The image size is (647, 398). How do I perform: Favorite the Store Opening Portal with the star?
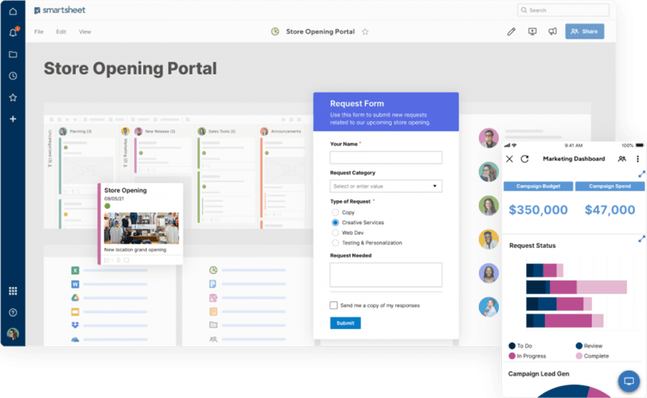pyautogui.click(x=365, y=32)
